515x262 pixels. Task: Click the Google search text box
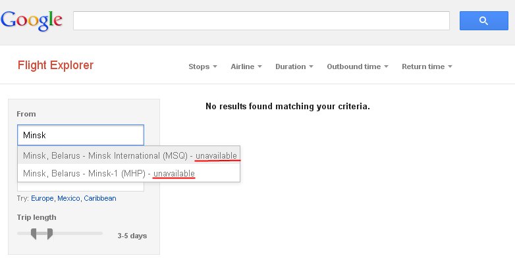[x=261, y=20]
